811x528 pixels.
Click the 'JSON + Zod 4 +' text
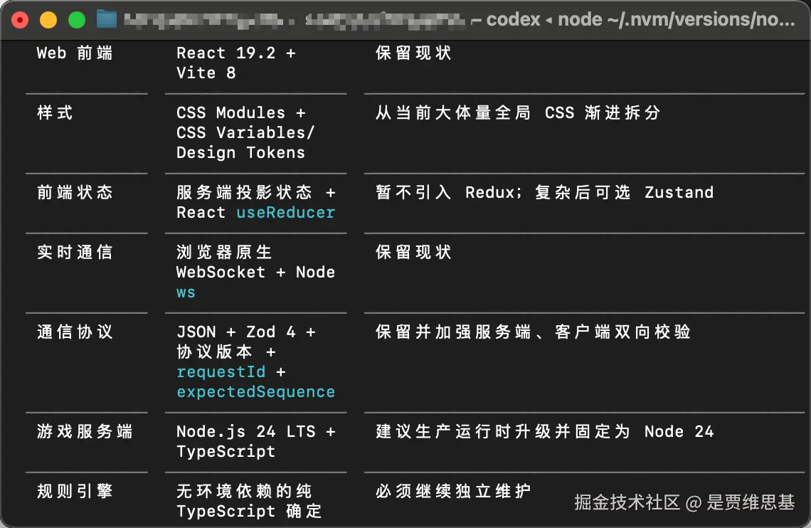click(246, 332)
